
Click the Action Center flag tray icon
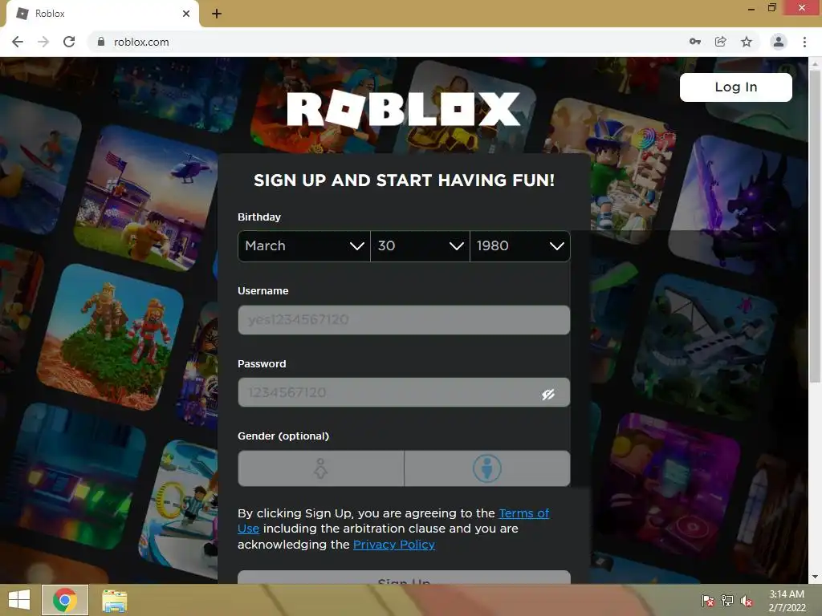coord(708,600)
